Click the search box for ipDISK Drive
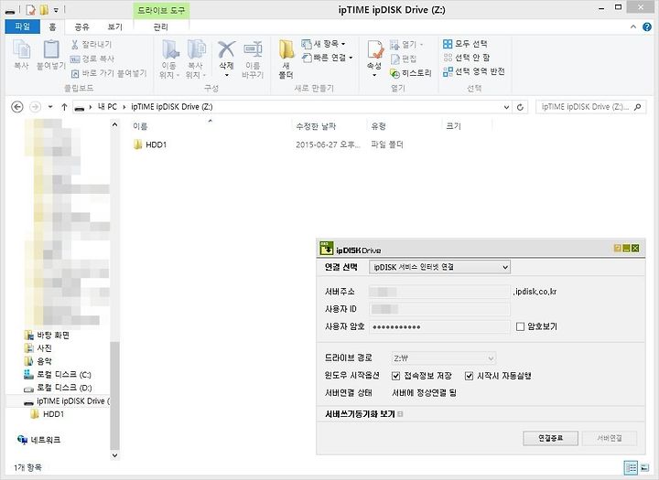 tap(590, 107)
